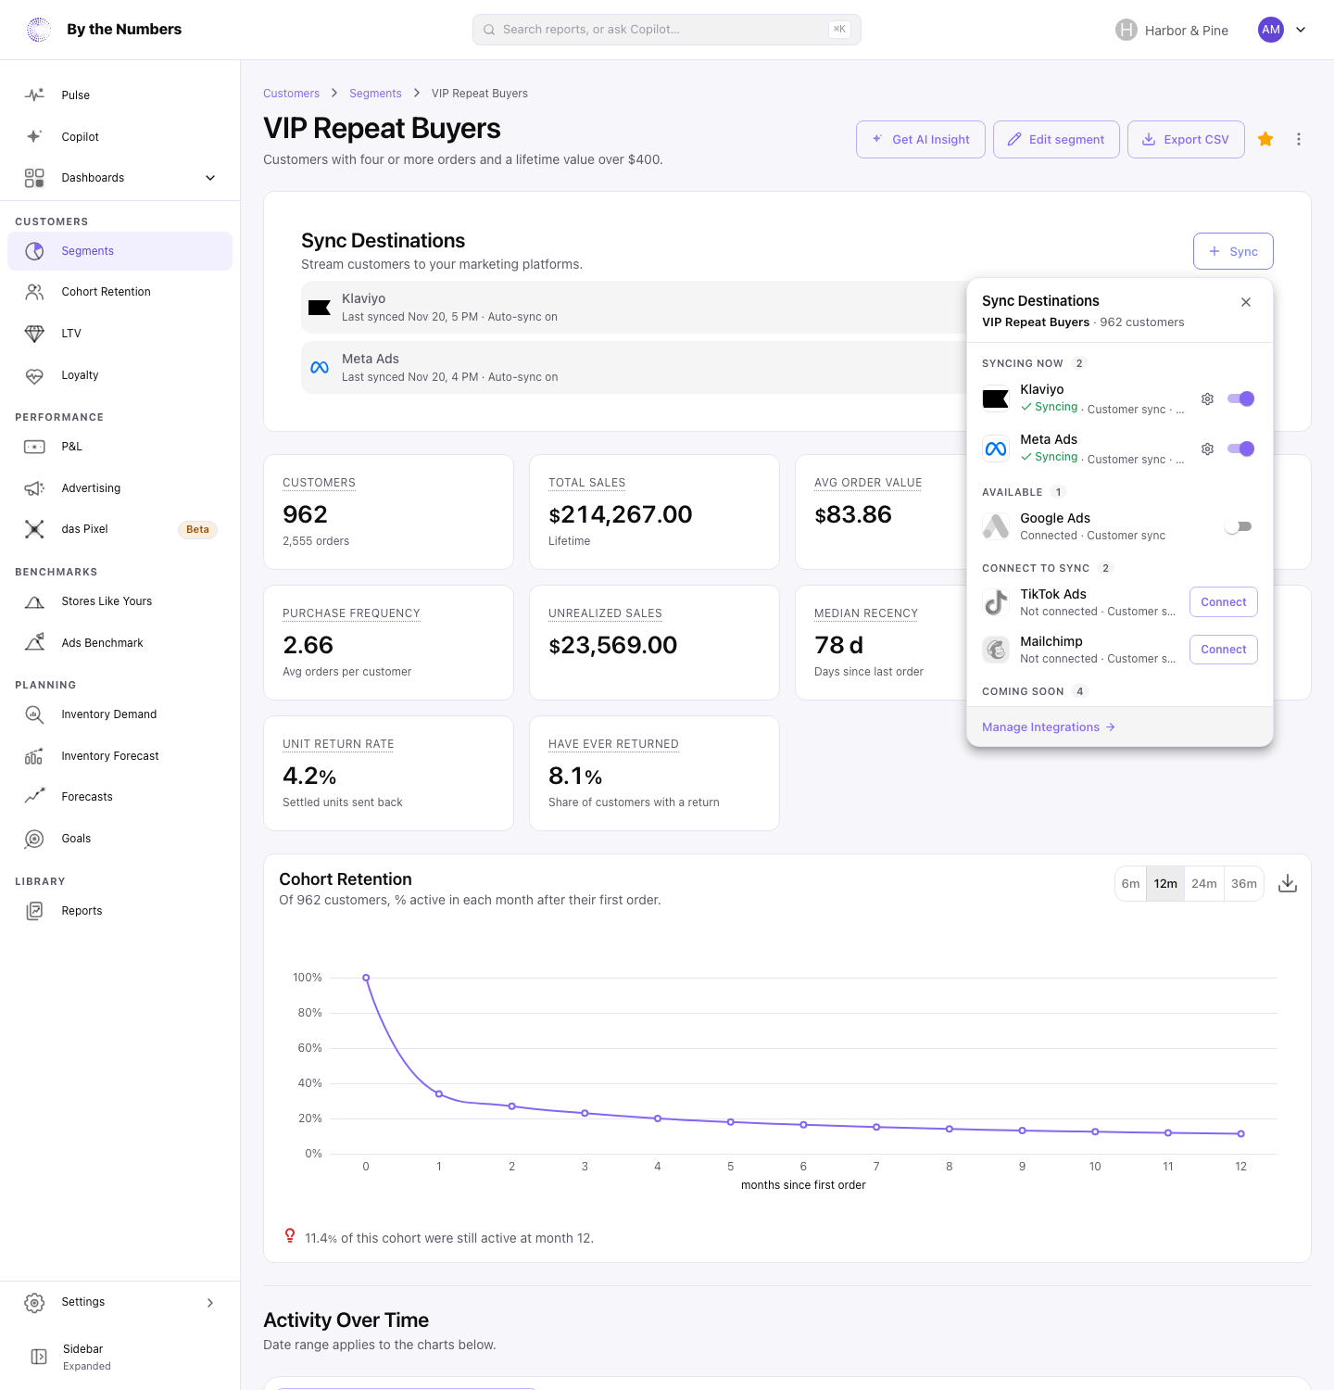Screen dimensions: 1334x1390
Task: Open the LTV diamond icon
Action: 34,334
